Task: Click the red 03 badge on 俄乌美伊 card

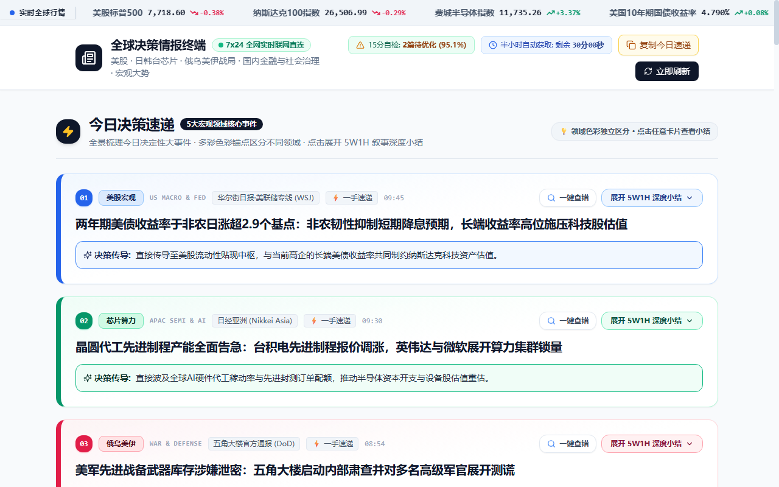Action: pos(84,444)
